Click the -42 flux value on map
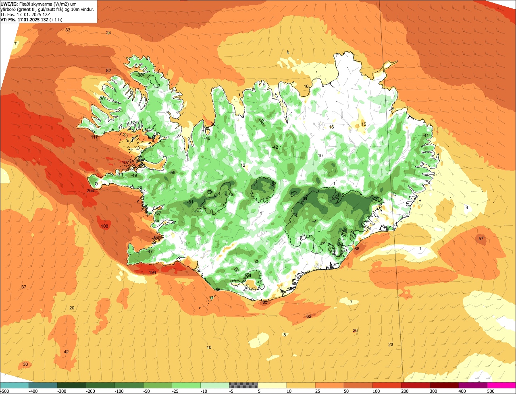The height and width of the screenshot is (394, 516). [x=275, y=147]
